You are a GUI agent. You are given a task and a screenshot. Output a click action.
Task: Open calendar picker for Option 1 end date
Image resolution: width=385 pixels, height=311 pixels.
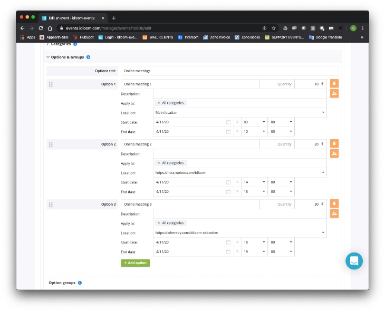point(228,132)
